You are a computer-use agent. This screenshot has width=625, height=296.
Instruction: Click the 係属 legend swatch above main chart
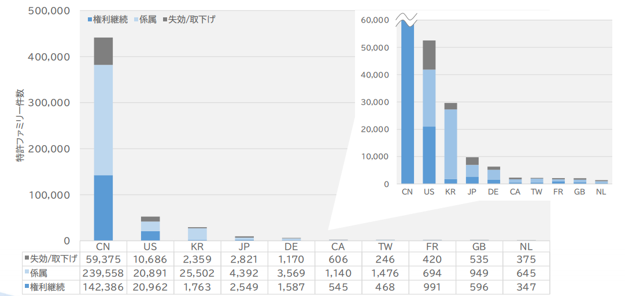[x=135, y=19]
